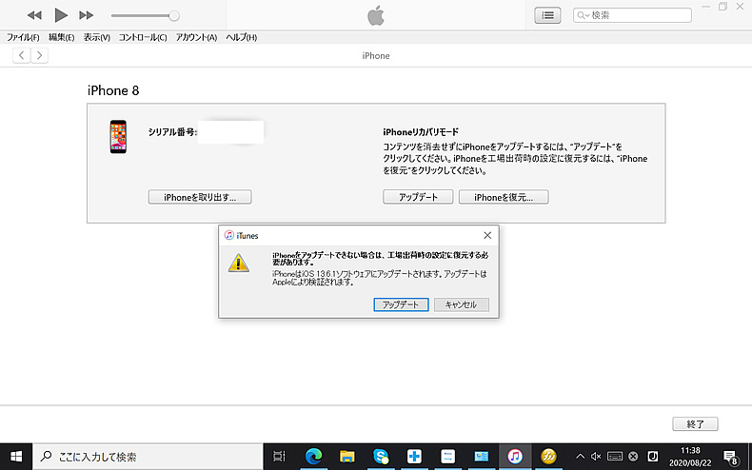Go back with the left navigation arrow

point(22,55)
